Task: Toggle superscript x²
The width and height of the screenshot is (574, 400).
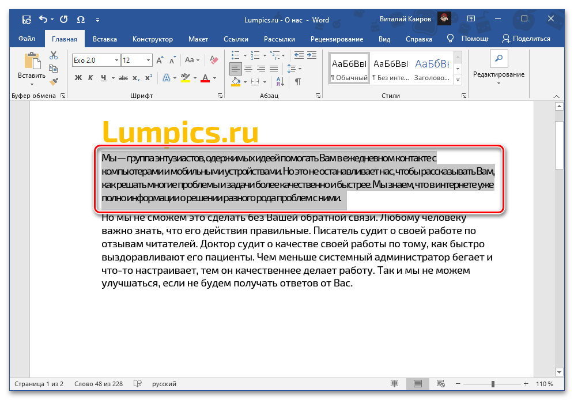Action: (x=148, y=78)
